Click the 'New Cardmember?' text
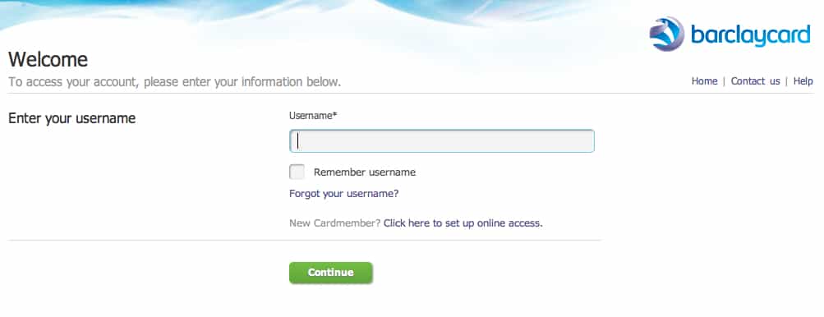The image size is (824, 317). click(x=334, y=223)
